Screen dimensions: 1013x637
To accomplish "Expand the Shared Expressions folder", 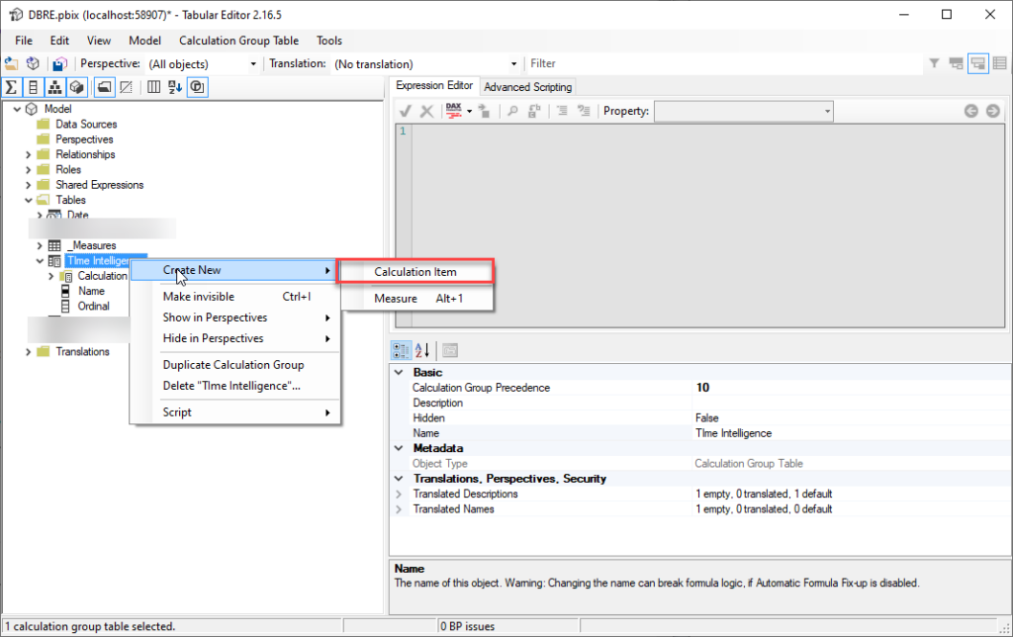I will [29, 185].
